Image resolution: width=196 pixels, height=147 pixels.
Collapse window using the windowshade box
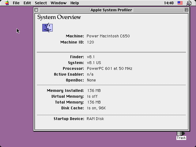187,10
